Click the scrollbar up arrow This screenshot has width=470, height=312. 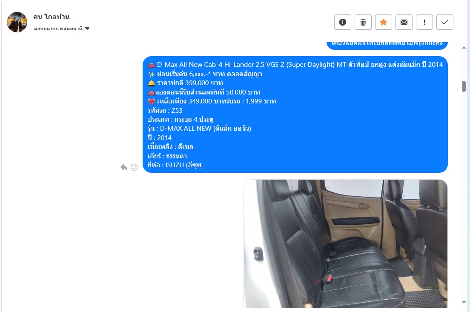point(464,47)
